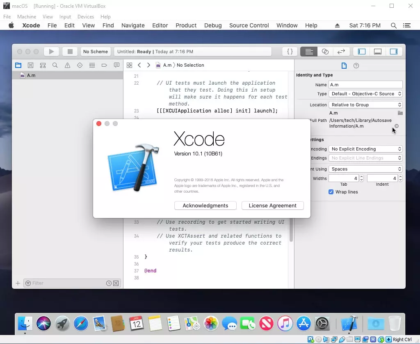Click No Selection in the jump bar
This screenshot has height=344, width=420.
tap(190, 65)
